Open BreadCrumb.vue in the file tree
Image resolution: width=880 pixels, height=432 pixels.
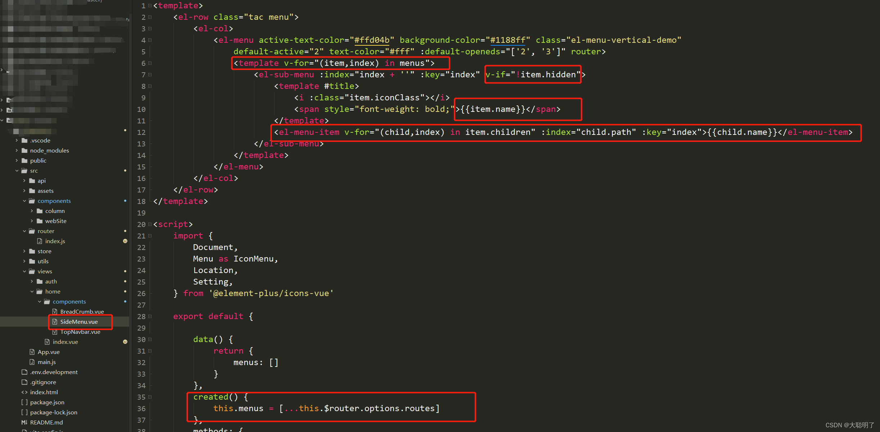pyautogui.click(x=82, y=312)
